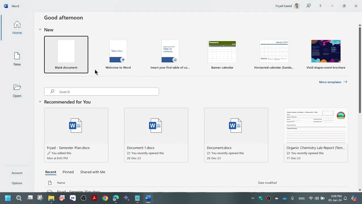Click the Fryad Saeed account name

[x=284, y=6]
